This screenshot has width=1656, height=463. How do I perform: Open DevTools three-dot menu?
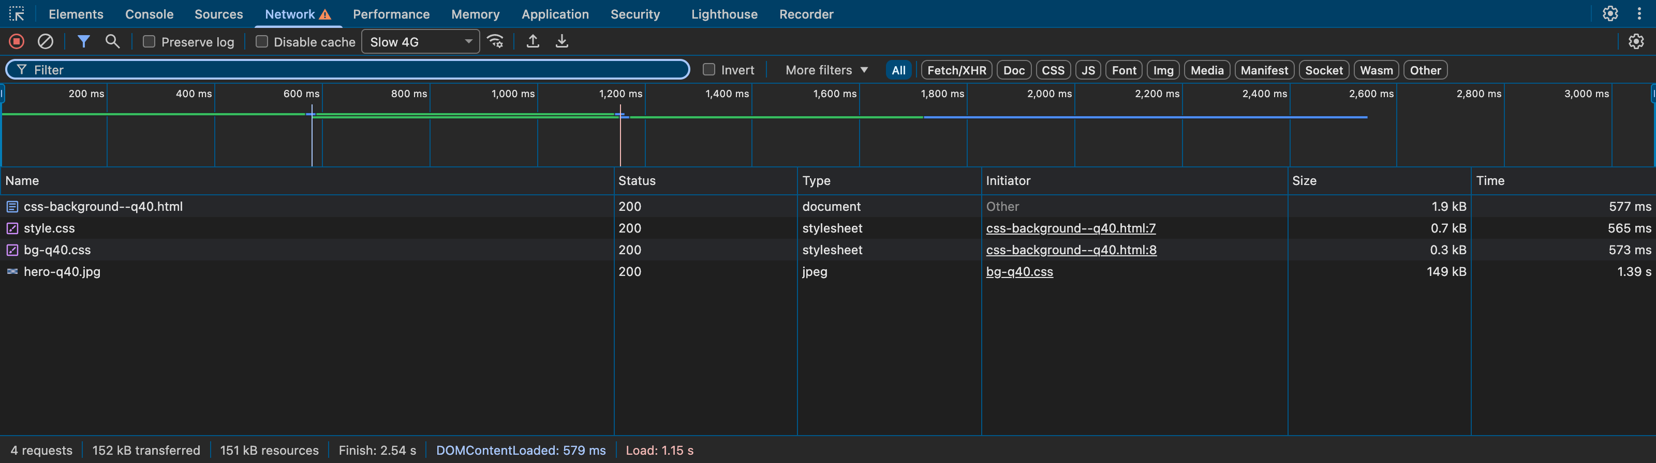(x=1639, y=13)
